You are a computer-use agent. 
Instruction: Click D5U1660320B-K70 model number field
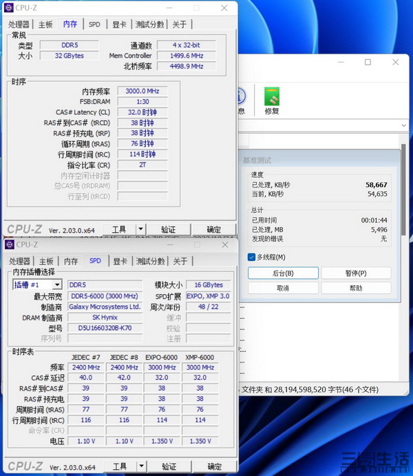pos(105,328)
